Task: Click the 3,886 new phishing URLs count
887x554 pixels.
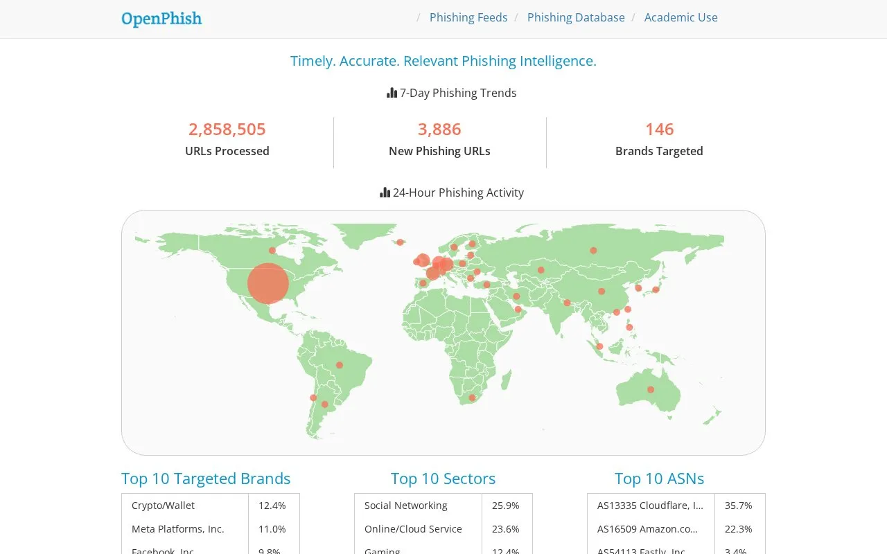Action: point(439,129)
